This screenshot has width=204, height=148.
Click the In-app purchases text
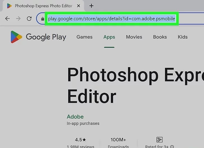83,123
